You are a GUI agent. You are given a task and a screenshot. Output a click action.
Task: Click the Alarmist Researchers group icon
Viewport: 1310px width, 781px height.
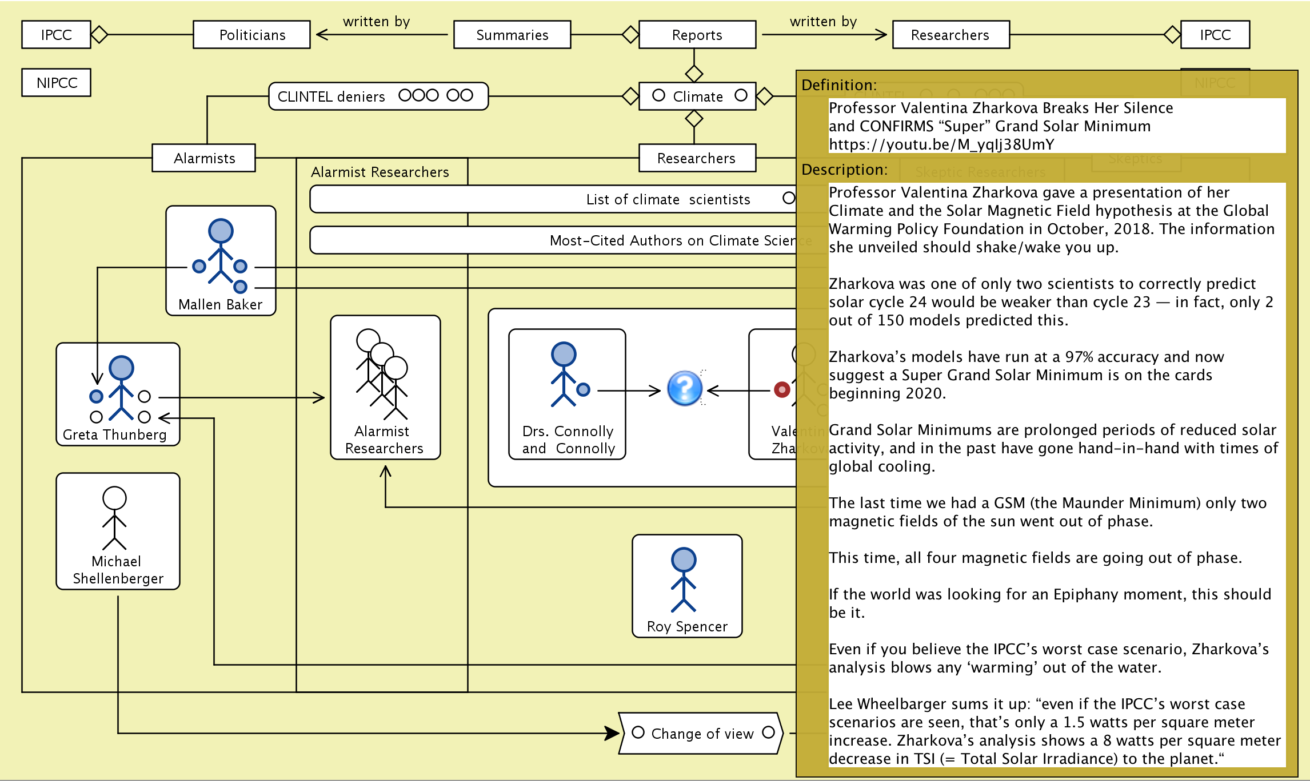pyautogui.click(x=382, y=374)
